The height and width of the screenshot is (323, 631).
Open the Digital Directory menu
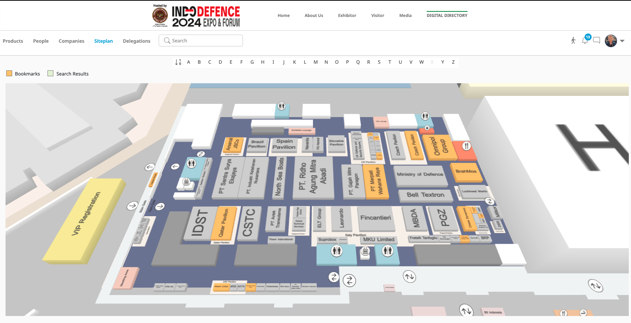[x=447, y=15]
